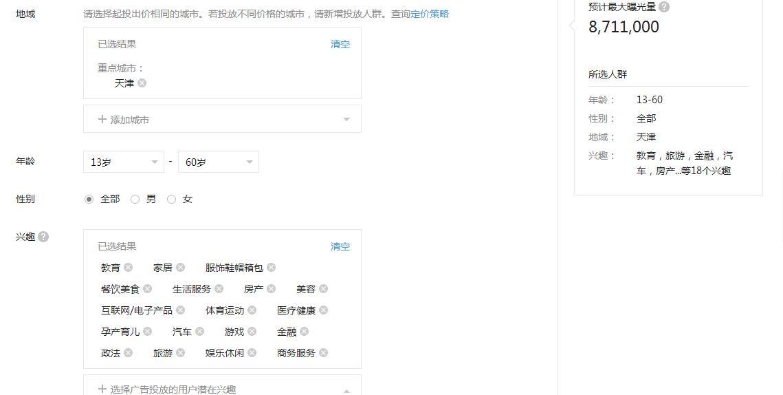
Task: Click the 13-60 age summary value
Action: point(649,100)
